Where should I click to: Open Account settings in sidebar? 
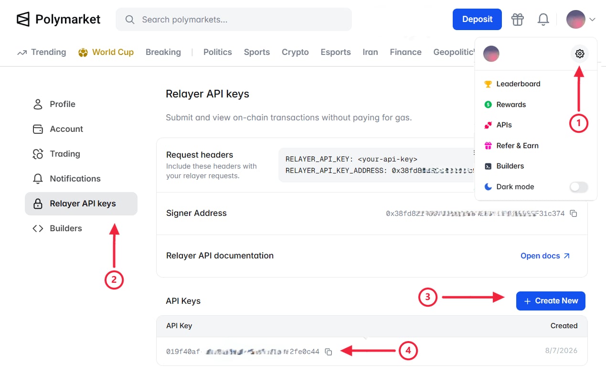coord(81,129)
